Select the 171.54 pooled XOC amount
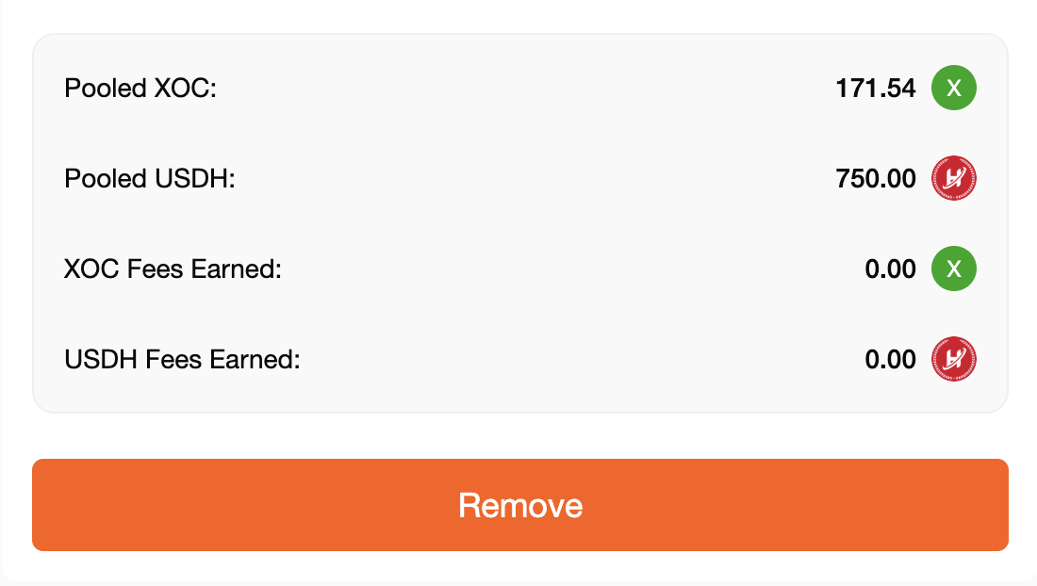Screen dimensions: 1037x586 point(876,88)
